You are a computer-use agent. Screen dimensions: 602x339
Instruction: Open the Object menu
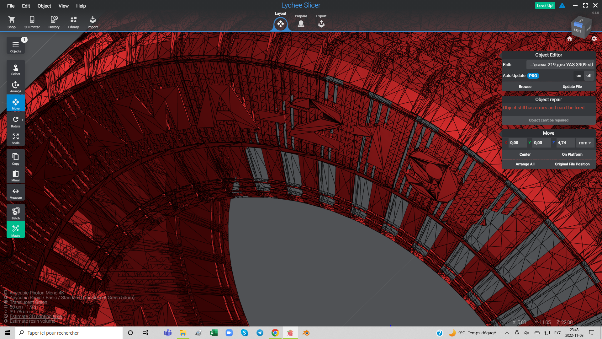click(x=44, y=6)
